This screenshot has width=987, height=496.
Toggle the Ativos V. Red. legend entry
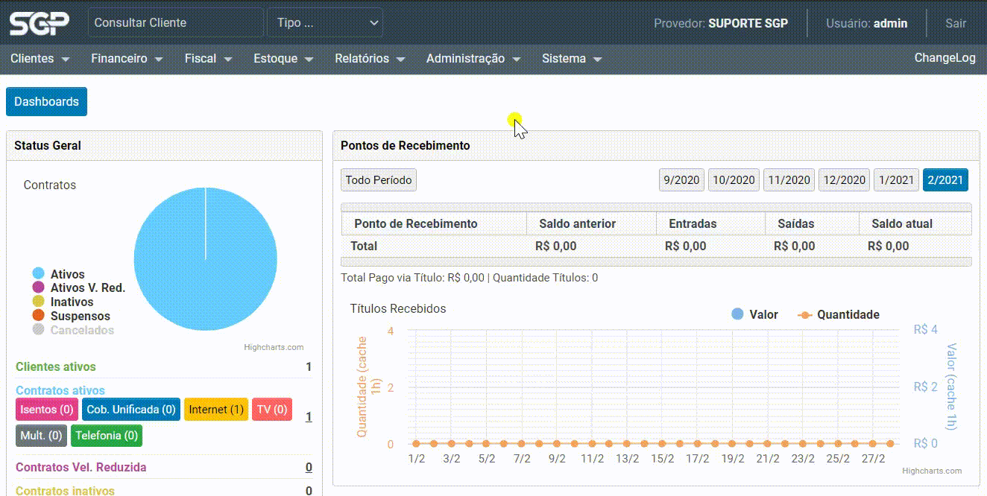[x=78, y=288]
